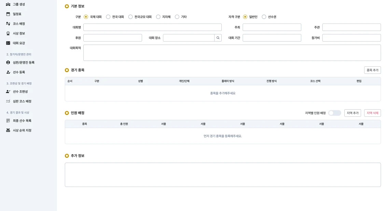Viewport: 389px width, 211px height.
Task: Toggle the 지역별 인원 배정 switch
Action: pos(335,113)
